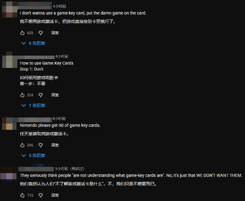Screen dimensions: 245x201
Task: Dislike the 'How to use Game Key Cards' comment
Action: point(41,95)
